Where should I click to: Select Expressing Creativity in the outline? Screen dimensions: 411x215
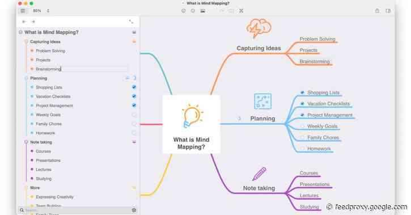pos(54,197)
